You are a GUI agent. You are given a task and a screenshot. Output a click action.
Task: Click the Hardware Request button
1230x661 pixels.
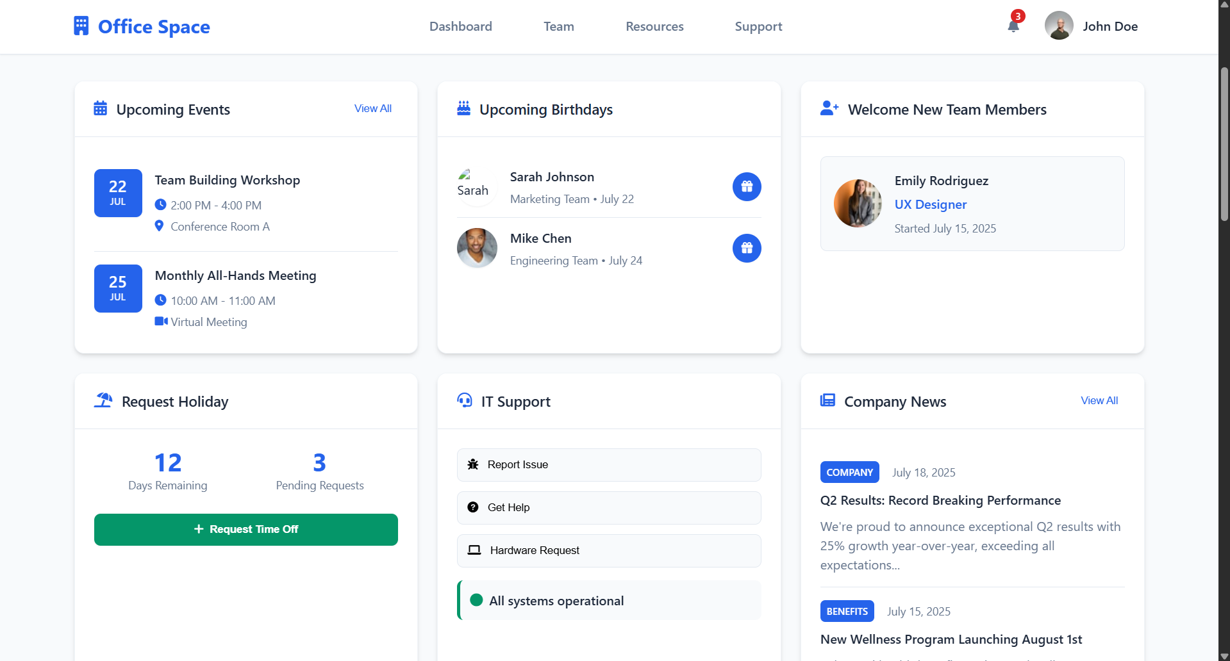tap(609, 551)
